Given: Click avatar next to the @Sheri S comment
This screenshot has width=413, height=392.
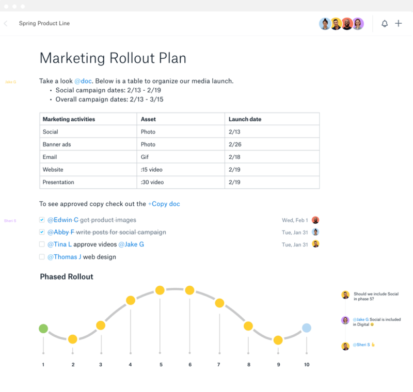Looking at the screenshot, I should (345, 346).
